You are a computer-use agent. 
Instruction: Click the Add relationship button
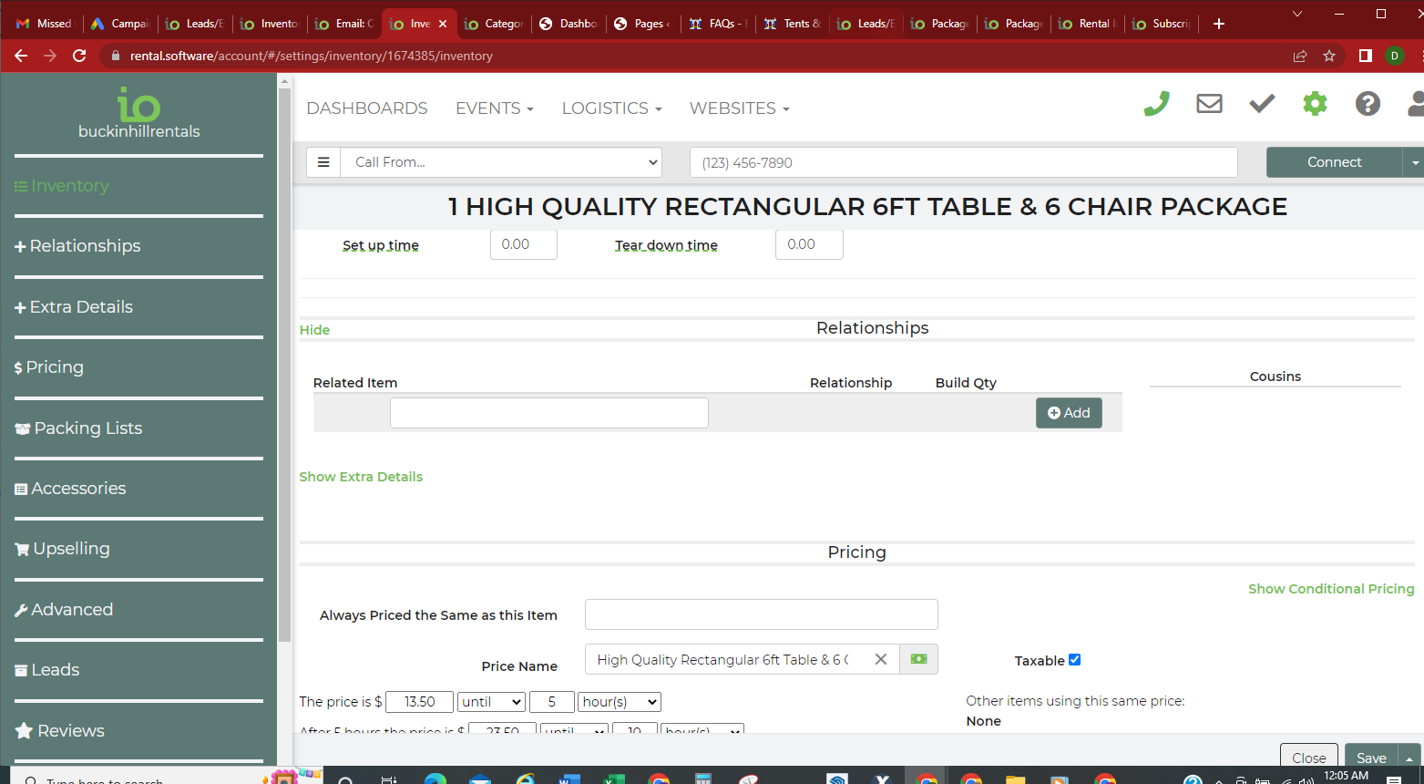[x=1069, y=413]
